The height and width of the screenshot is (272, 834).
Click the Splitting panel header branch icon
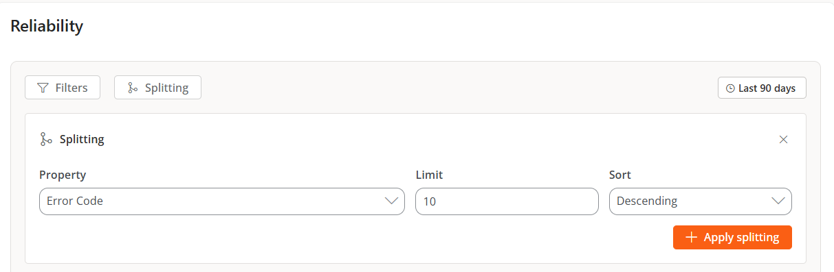pos(46,139)
